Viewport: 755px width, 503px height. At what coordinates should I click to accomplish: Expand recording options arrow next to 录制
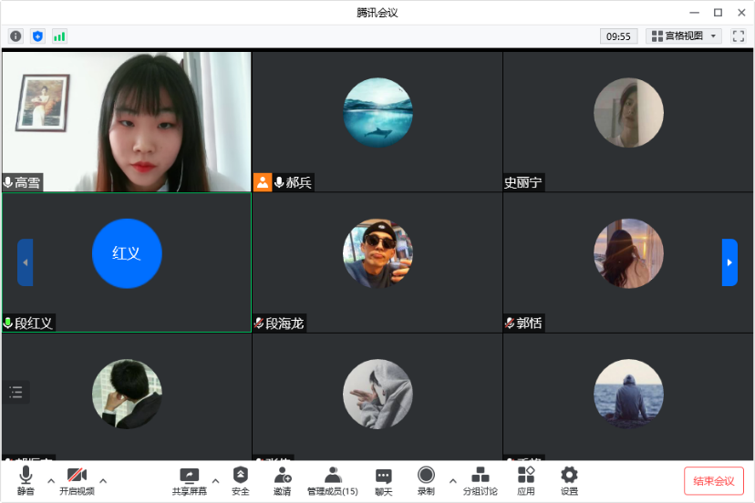click(x=452, y=480)
